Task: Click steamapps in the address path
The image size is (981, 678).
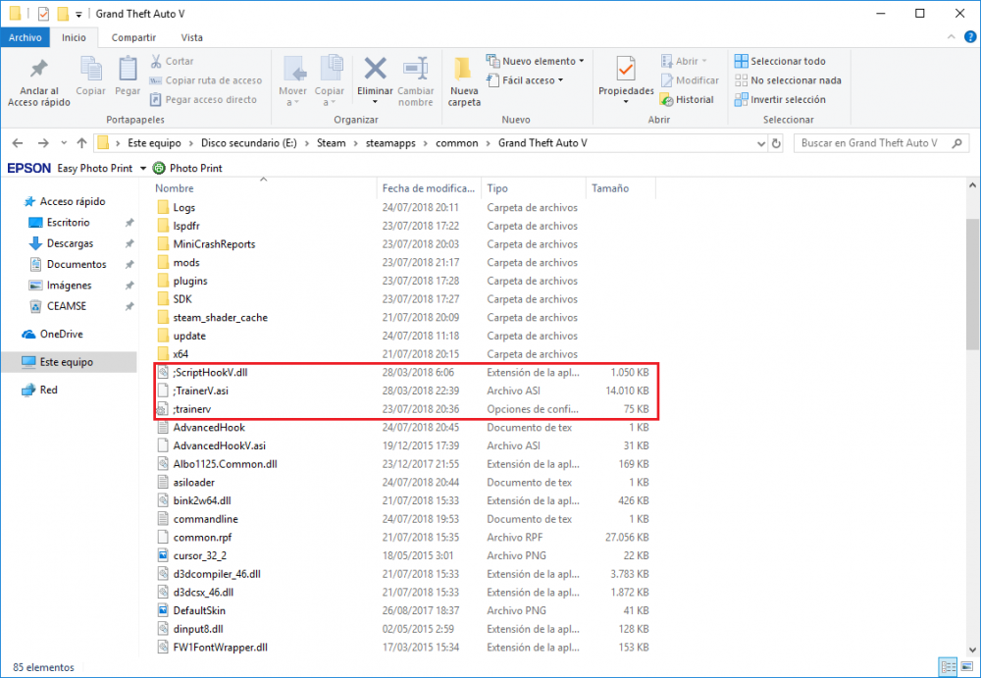Action: point(390,143)
